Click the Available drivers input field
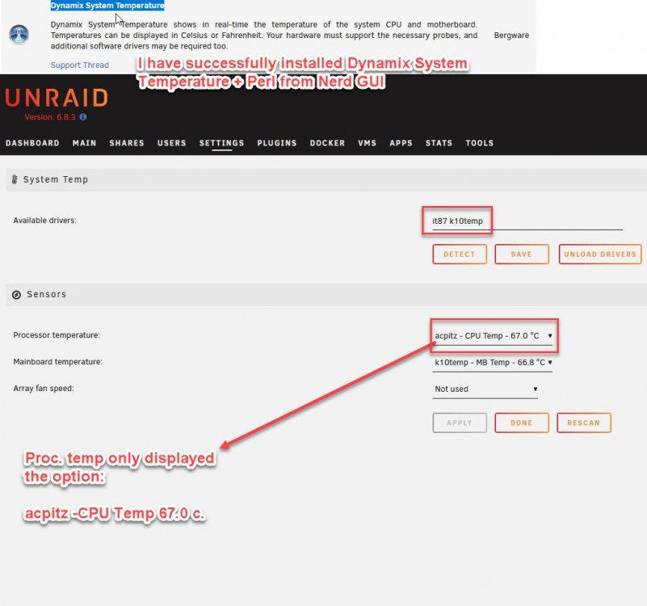647x606 pixels. 527,221
